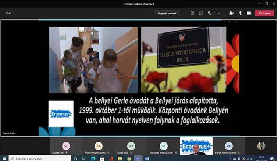
Task: Click the kindergarten children photo on slide
Action: pyautogui.click(x=93, y=60)
